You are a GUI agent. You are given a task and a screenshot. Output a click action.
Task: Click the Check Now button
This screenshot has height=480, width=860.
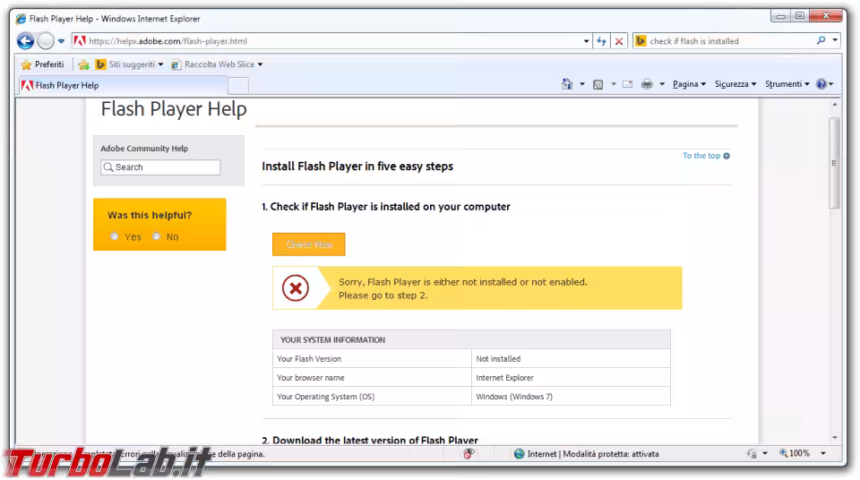point(308,244)
